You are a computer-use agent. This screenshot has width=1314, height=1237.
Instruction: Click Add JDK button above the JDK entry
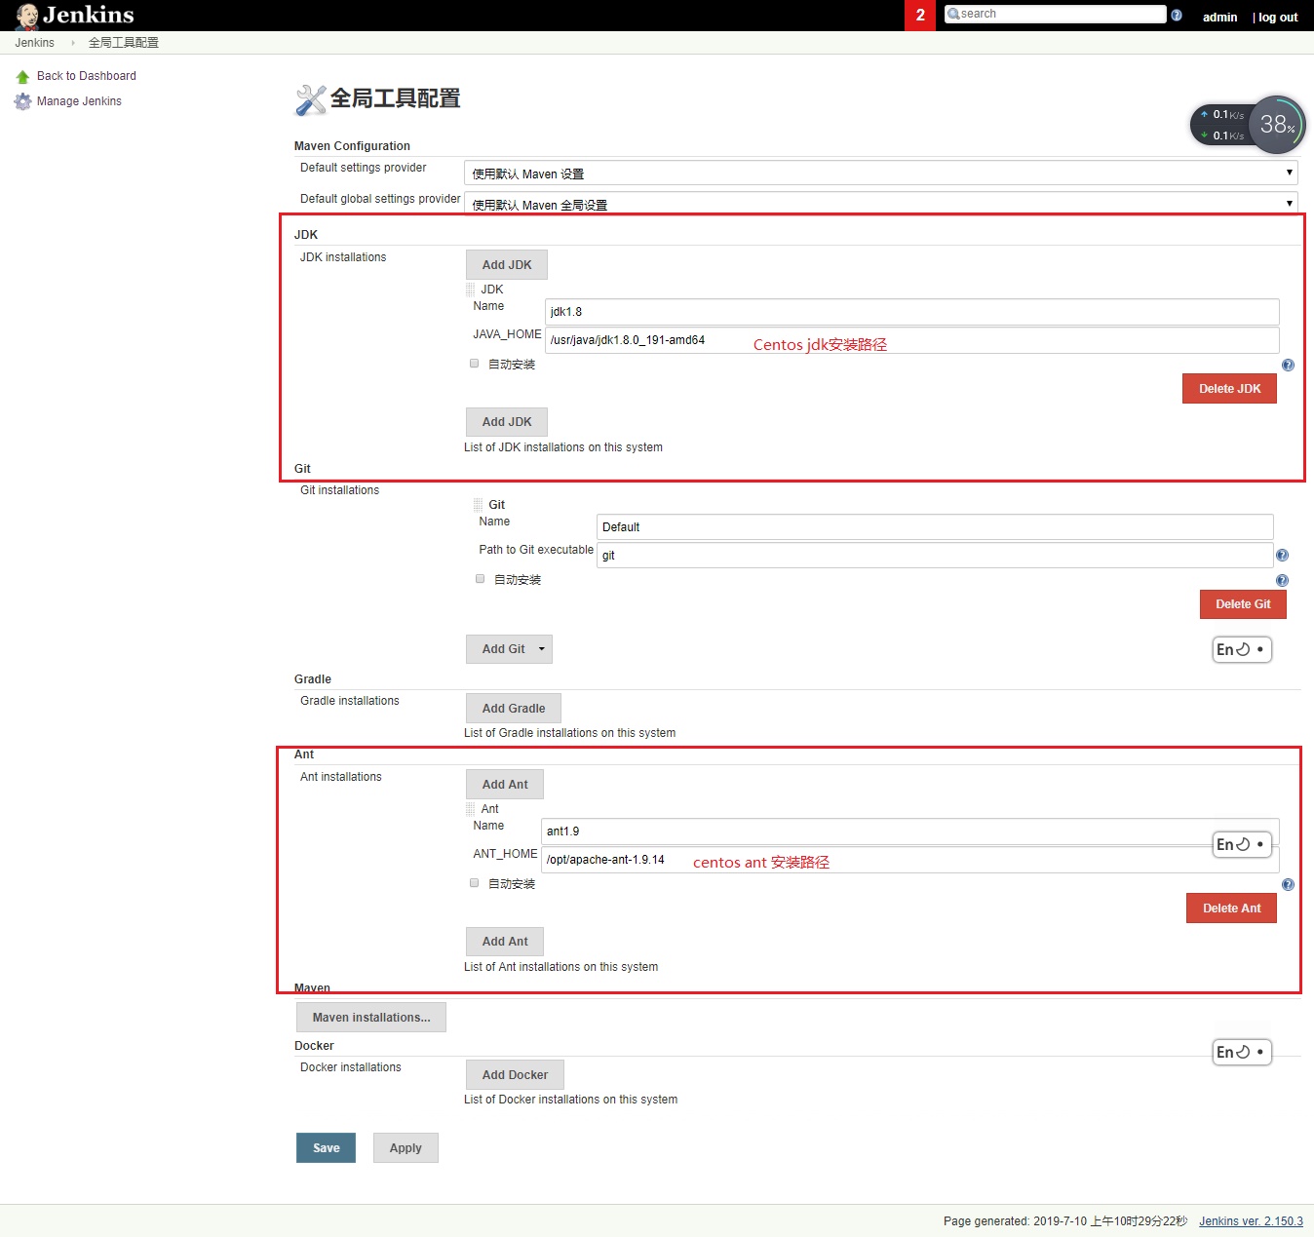click(x=507, y=265)
